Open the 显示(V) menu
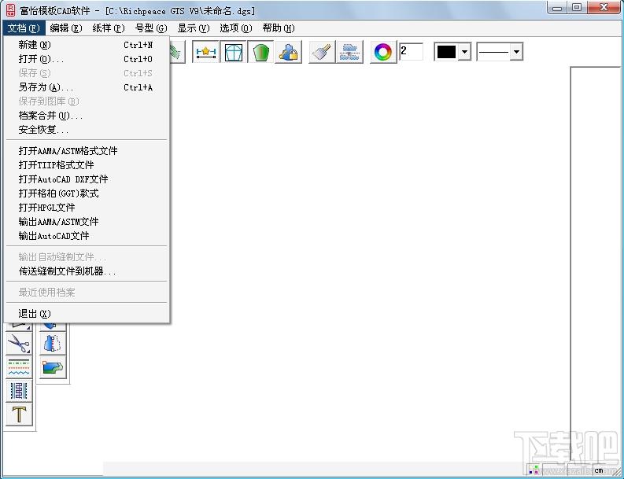 point(194,28)
